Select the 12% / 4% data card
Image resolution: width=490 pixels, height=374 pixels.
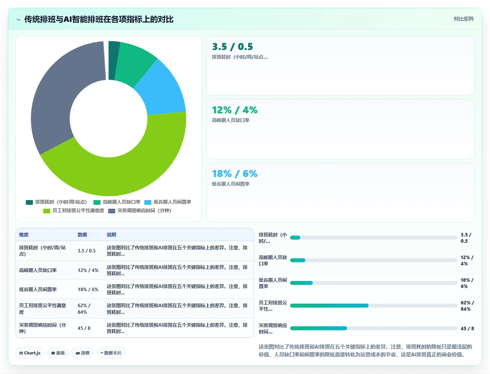click(340, 129)
